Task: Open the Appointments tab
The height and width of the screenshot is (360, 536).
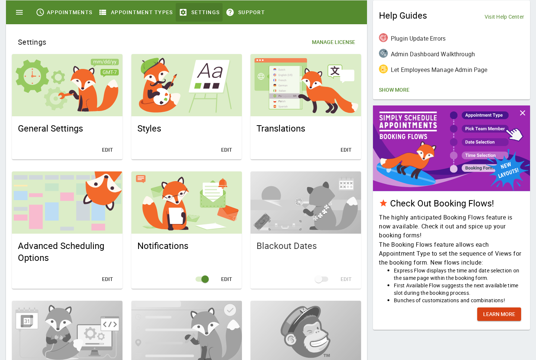Action: pyautogui.click(x=64, y=12)
